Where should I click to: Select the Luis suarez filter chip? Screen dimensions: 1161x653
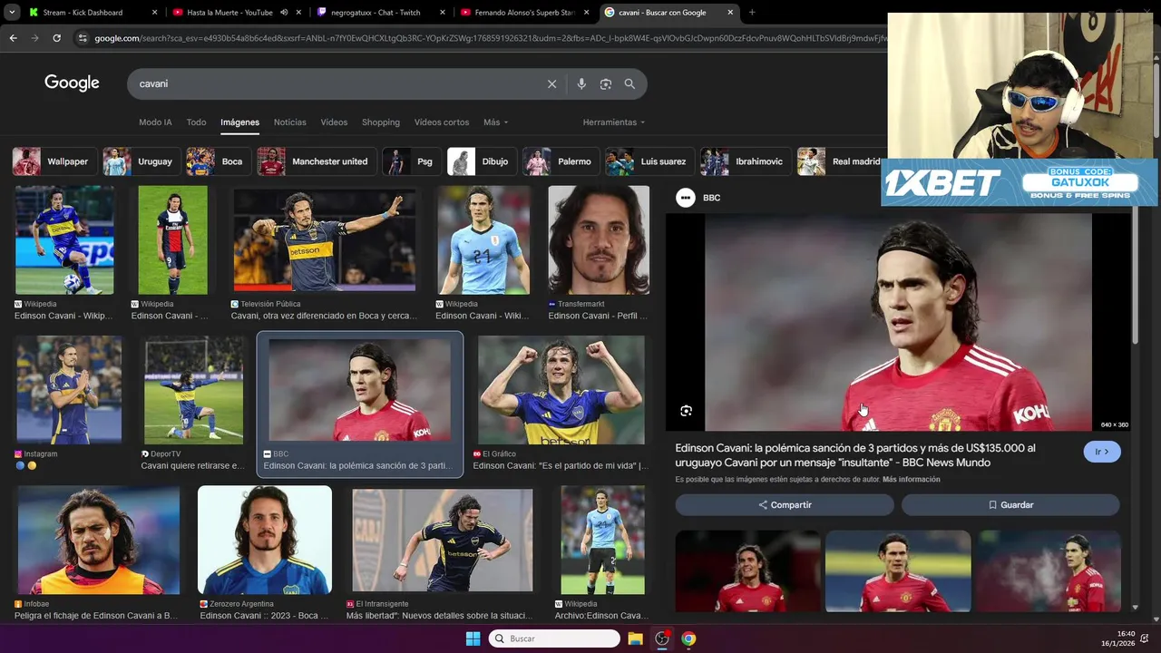click(x=649, y=161)
